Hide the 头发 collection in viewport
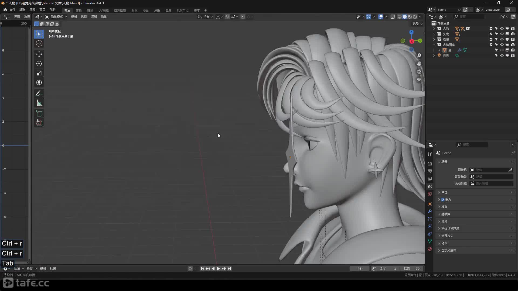 (x=502, y=34)
